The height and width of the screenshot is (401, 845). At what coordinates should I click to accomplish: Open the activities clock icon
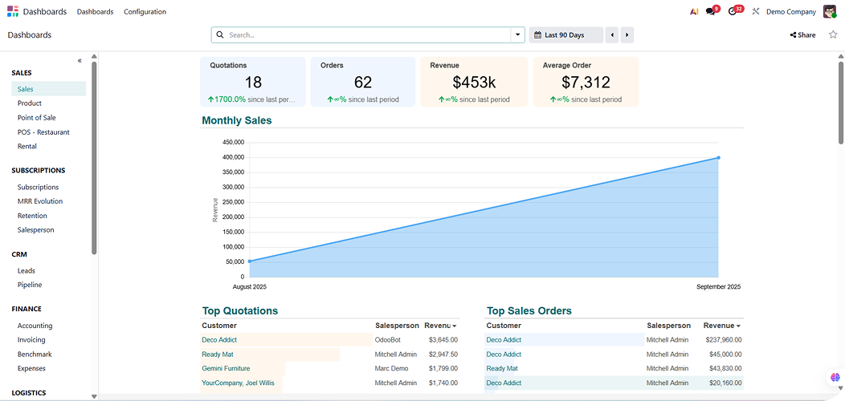tap(733, 12)
